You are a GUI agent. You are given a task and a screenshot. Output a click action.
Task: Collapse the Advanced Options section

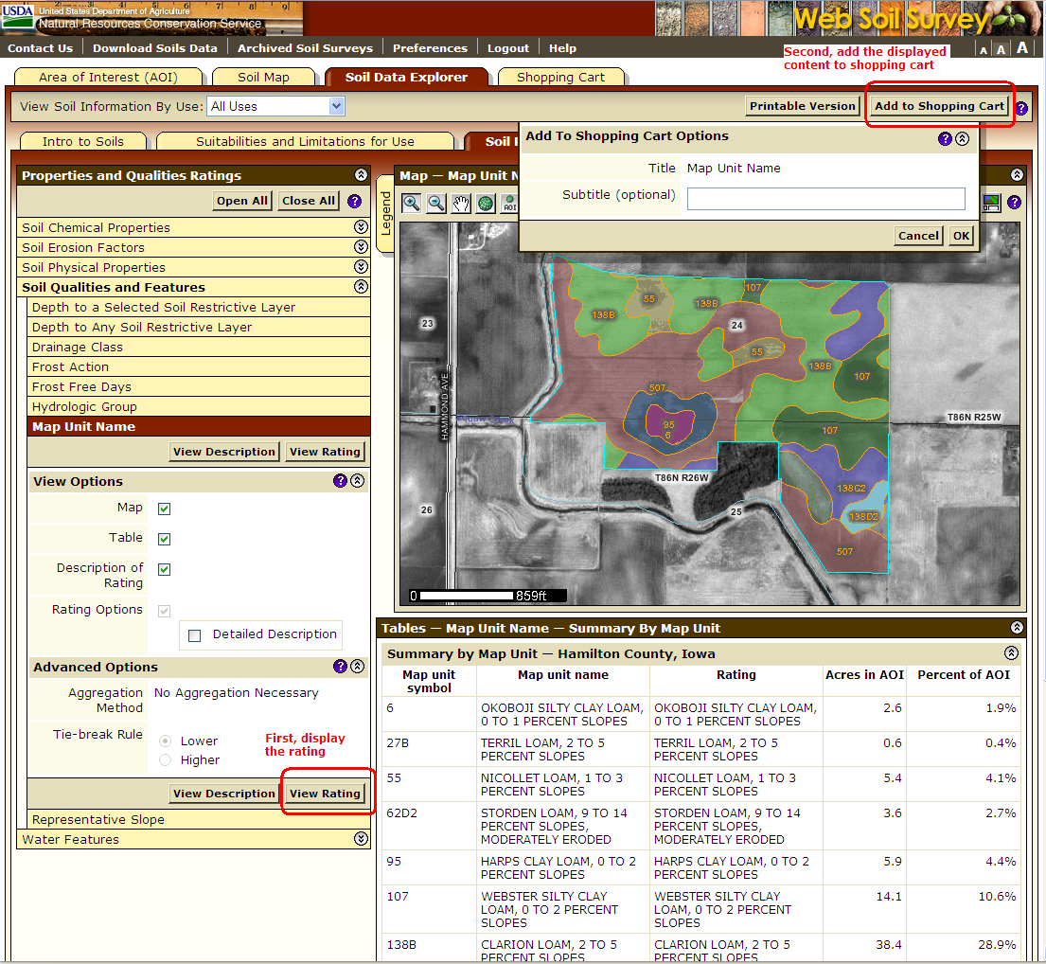click(358, 667)
